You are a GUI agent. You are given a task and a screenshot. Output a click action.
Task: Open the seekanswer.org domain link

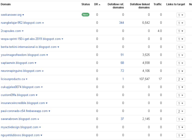[11, 15]
